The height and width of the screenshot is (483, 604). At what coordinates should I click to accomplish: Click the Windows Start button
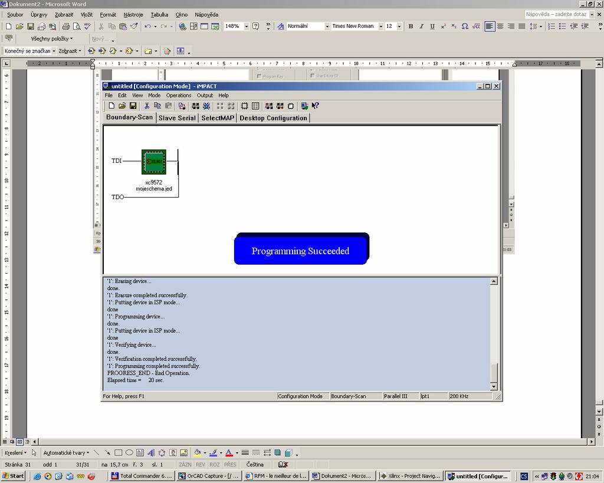[x=14, y=476]
